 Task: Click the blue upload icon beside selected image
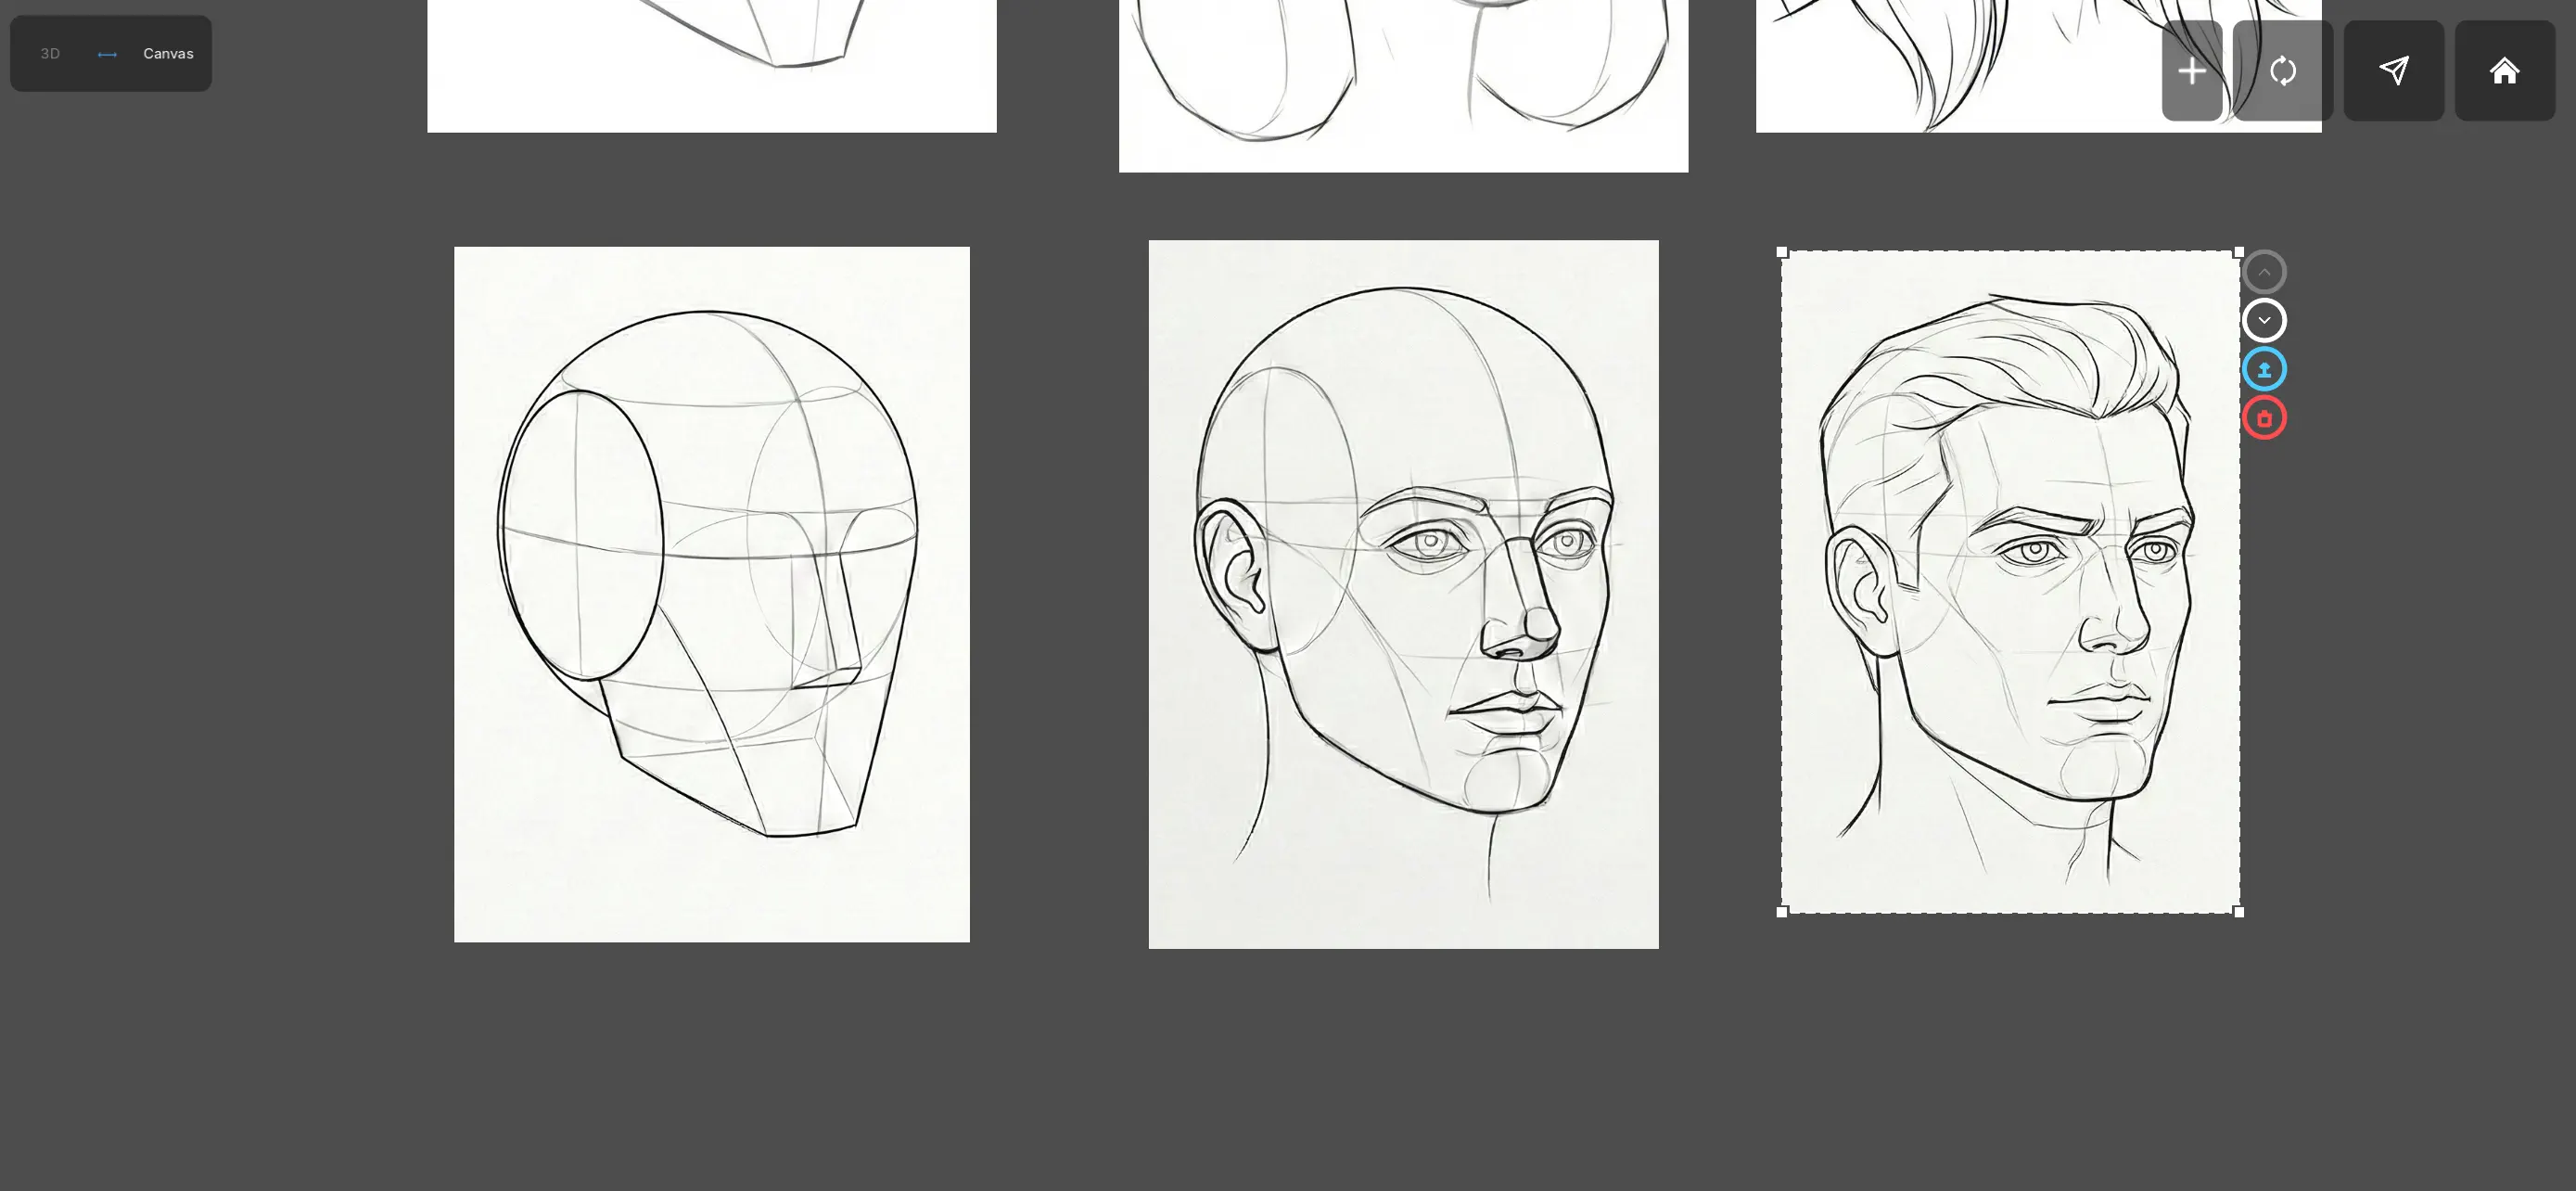(2264, 369)
